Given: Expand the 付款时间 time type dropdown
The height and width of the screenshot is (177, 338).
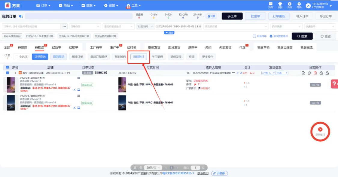Looking at the screenshot, I should click(x=145, y=26).
